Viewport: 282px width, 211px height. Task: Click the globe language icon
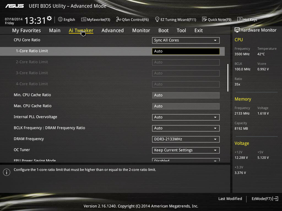click(x=60, y=19)
